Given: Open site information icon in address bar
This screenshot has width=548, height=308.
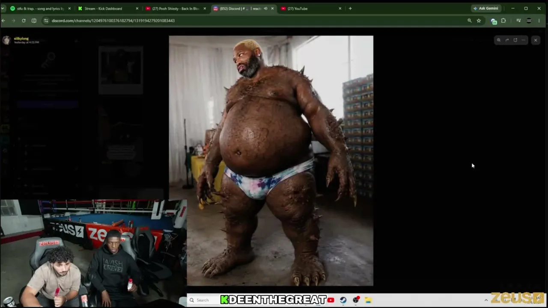Looking at the screenshot, I should (46, 21).
